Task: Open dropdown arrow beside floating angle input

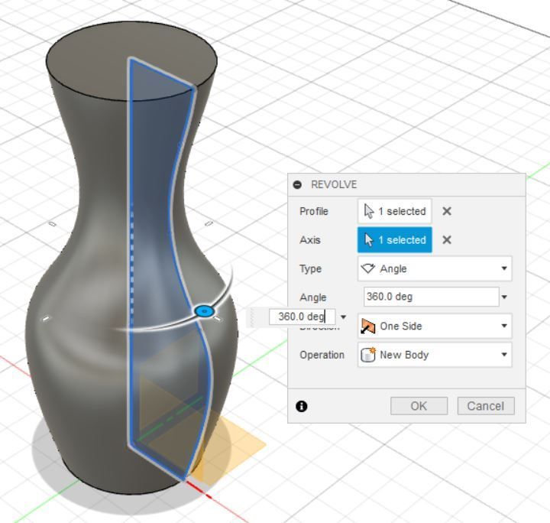Action: tap(344, 317)
